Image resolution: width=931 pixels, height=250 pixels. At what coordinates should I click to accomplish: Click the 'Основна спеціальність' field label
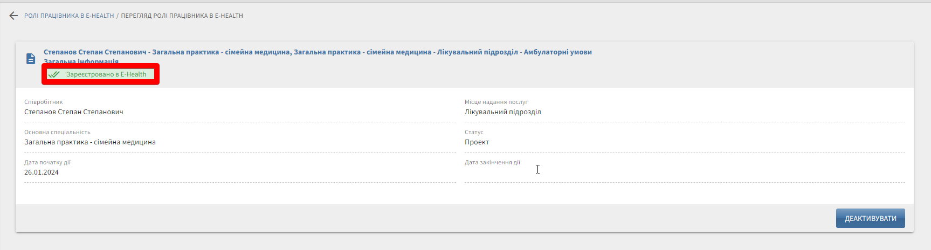(57, 132)
